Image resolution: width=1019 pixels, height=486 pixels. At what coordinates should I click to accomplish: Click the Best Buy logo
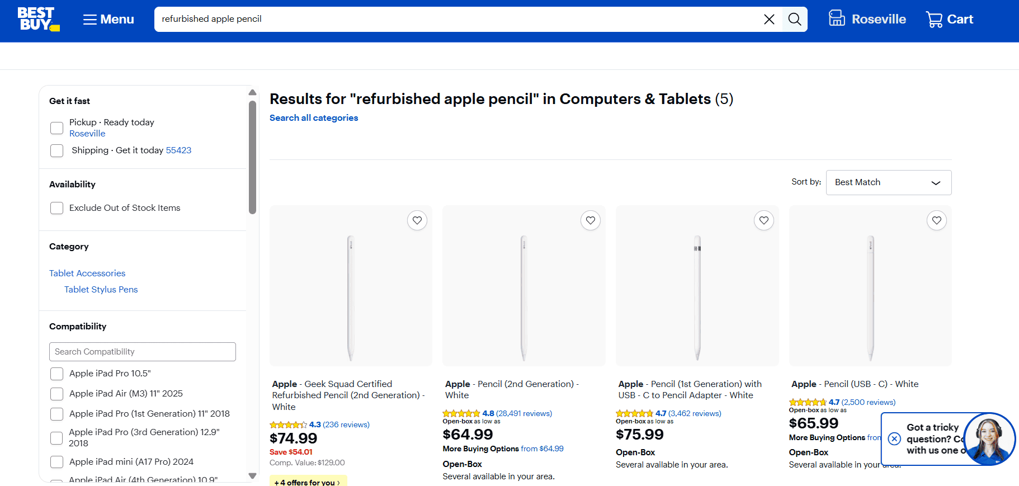tap(38, 18)
